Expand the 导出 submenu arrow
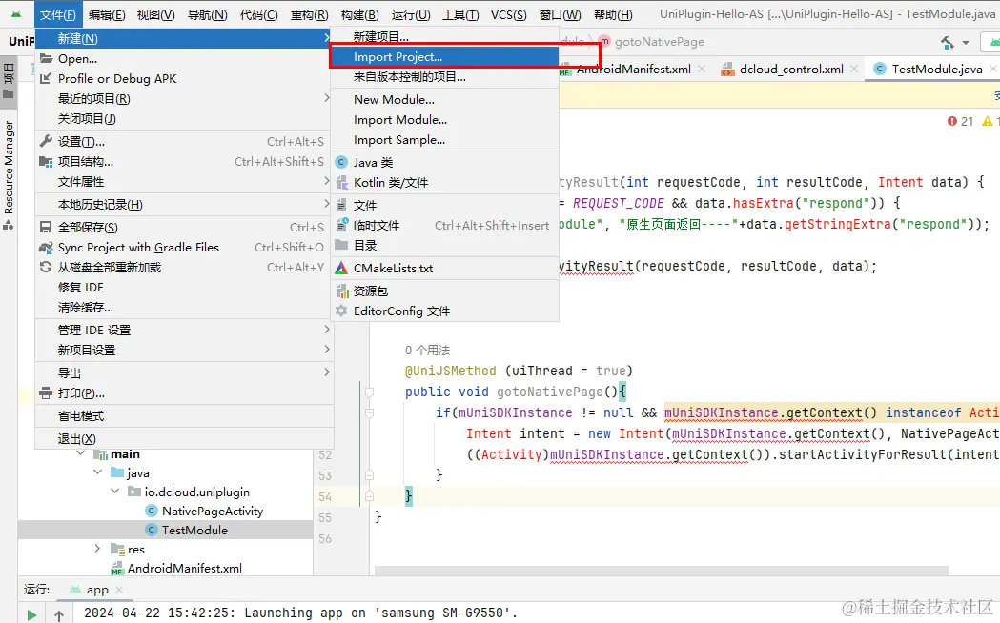 [326, 372]
